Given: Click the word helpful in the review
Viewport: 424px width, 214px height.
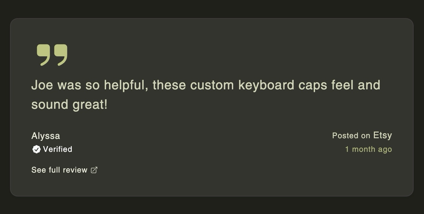Looking at the screenshot, I should pyautogui.click(x=126, y=86).
